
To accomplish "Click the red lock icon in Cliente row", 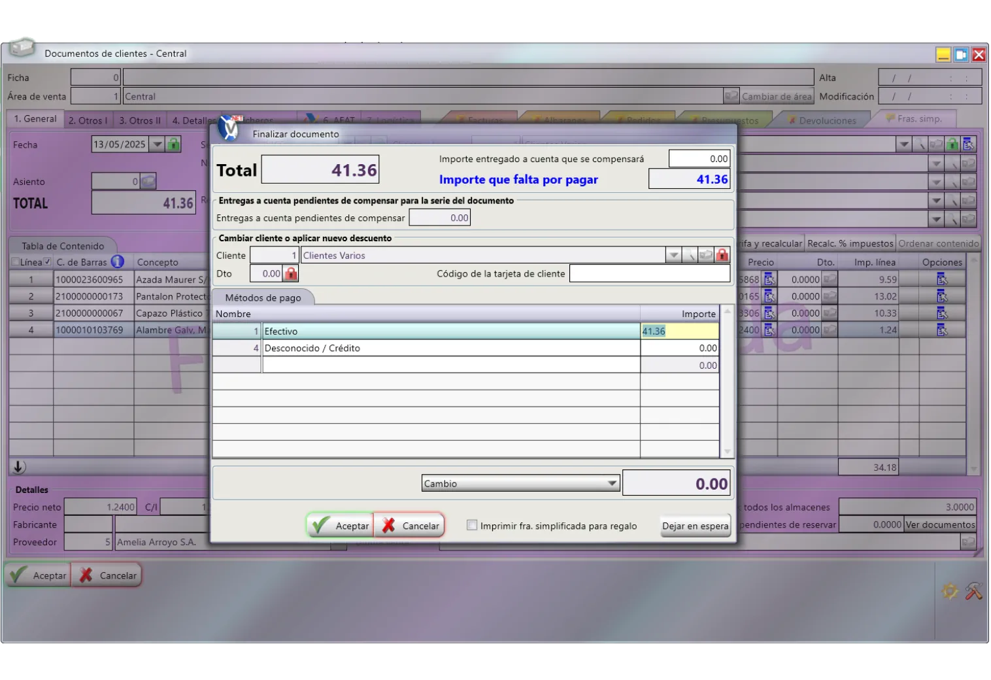I will coord(722,256).
